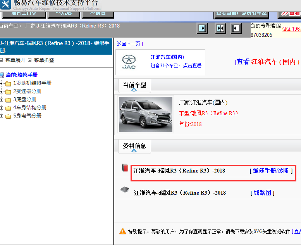301x245 pixels.
Task: Click the phone number 87038205
Action: point(261,35)
